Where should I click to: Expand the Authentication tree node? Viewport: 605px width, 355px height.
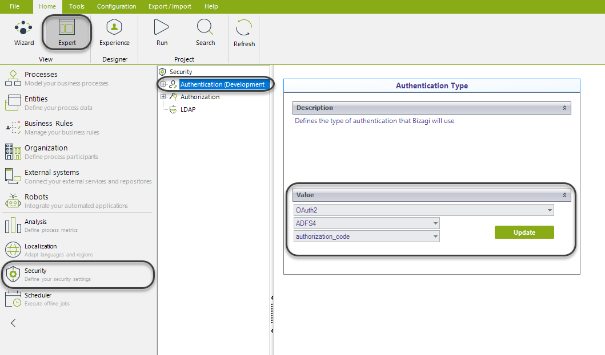[x=163, y=84]
